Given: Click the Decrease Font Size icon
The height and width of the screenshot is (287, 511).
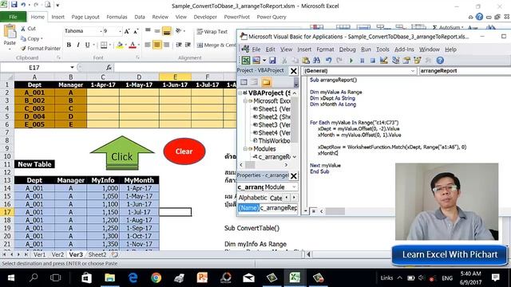Looking at the screenshot, I should [x=136, y=31].
